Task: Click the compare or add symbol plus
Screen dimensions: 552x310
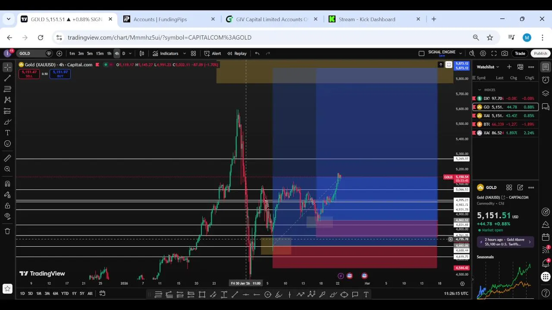Action: click(59, 53)
